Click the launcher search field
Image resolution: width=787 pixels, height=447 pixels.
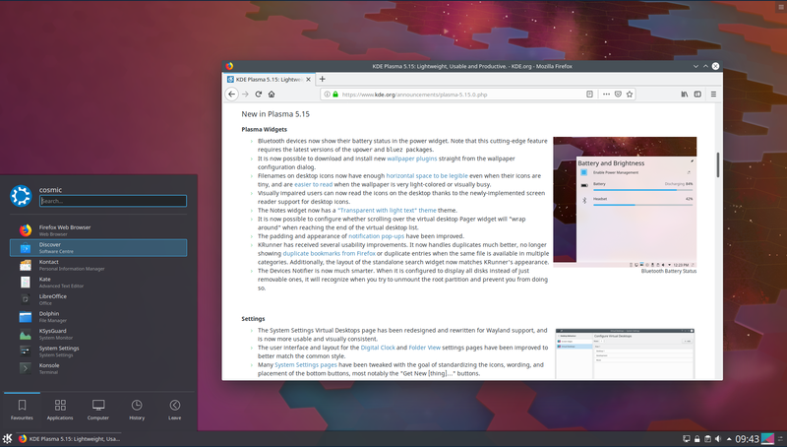[113, 201]
